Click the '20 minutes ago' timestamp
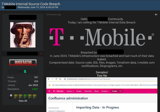160x112 pixels. coord(54,15)
